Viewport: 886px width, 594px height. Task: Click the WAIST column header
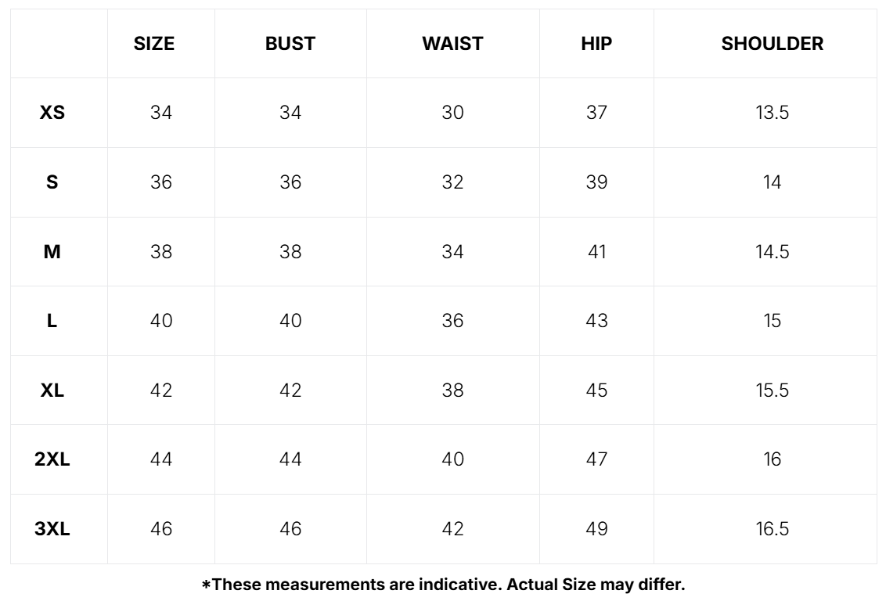coord(452,44)
